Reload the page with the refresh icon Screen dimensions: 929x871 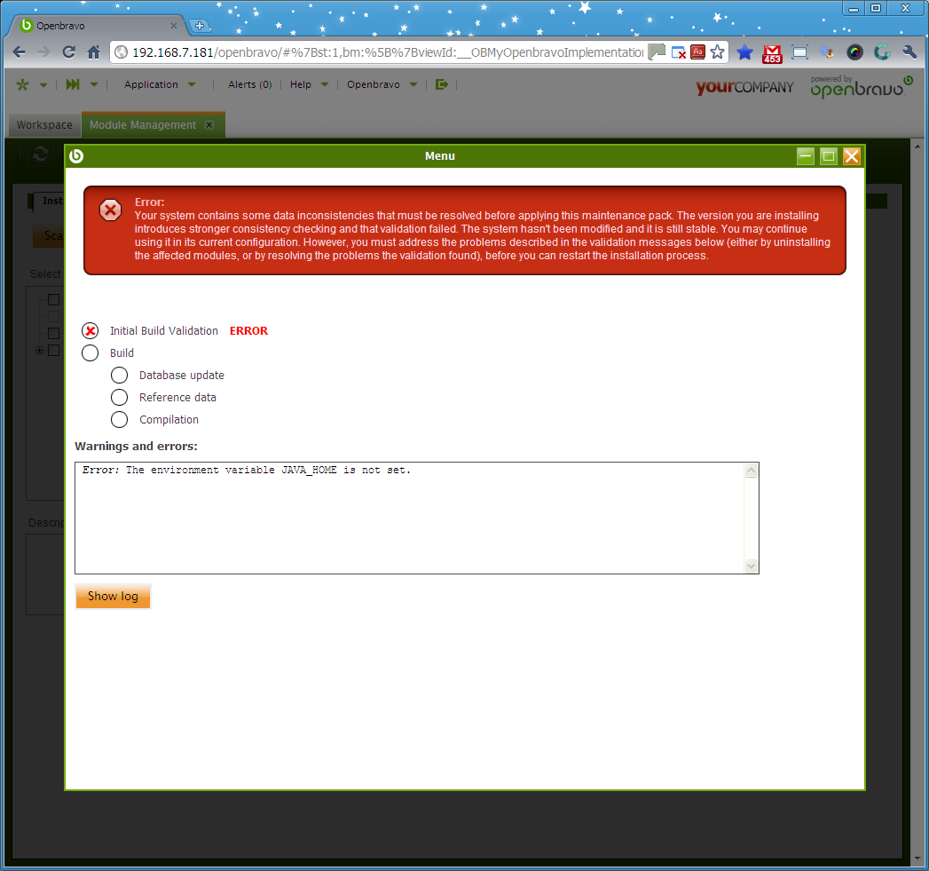click(68, 52)
